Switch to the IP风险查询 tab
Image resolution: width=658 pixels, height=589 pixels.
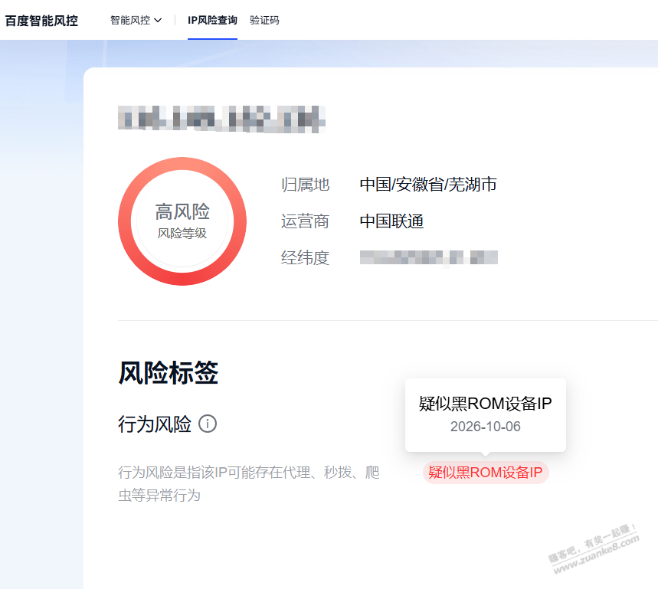pyautogui.click(x=212, y=20)
